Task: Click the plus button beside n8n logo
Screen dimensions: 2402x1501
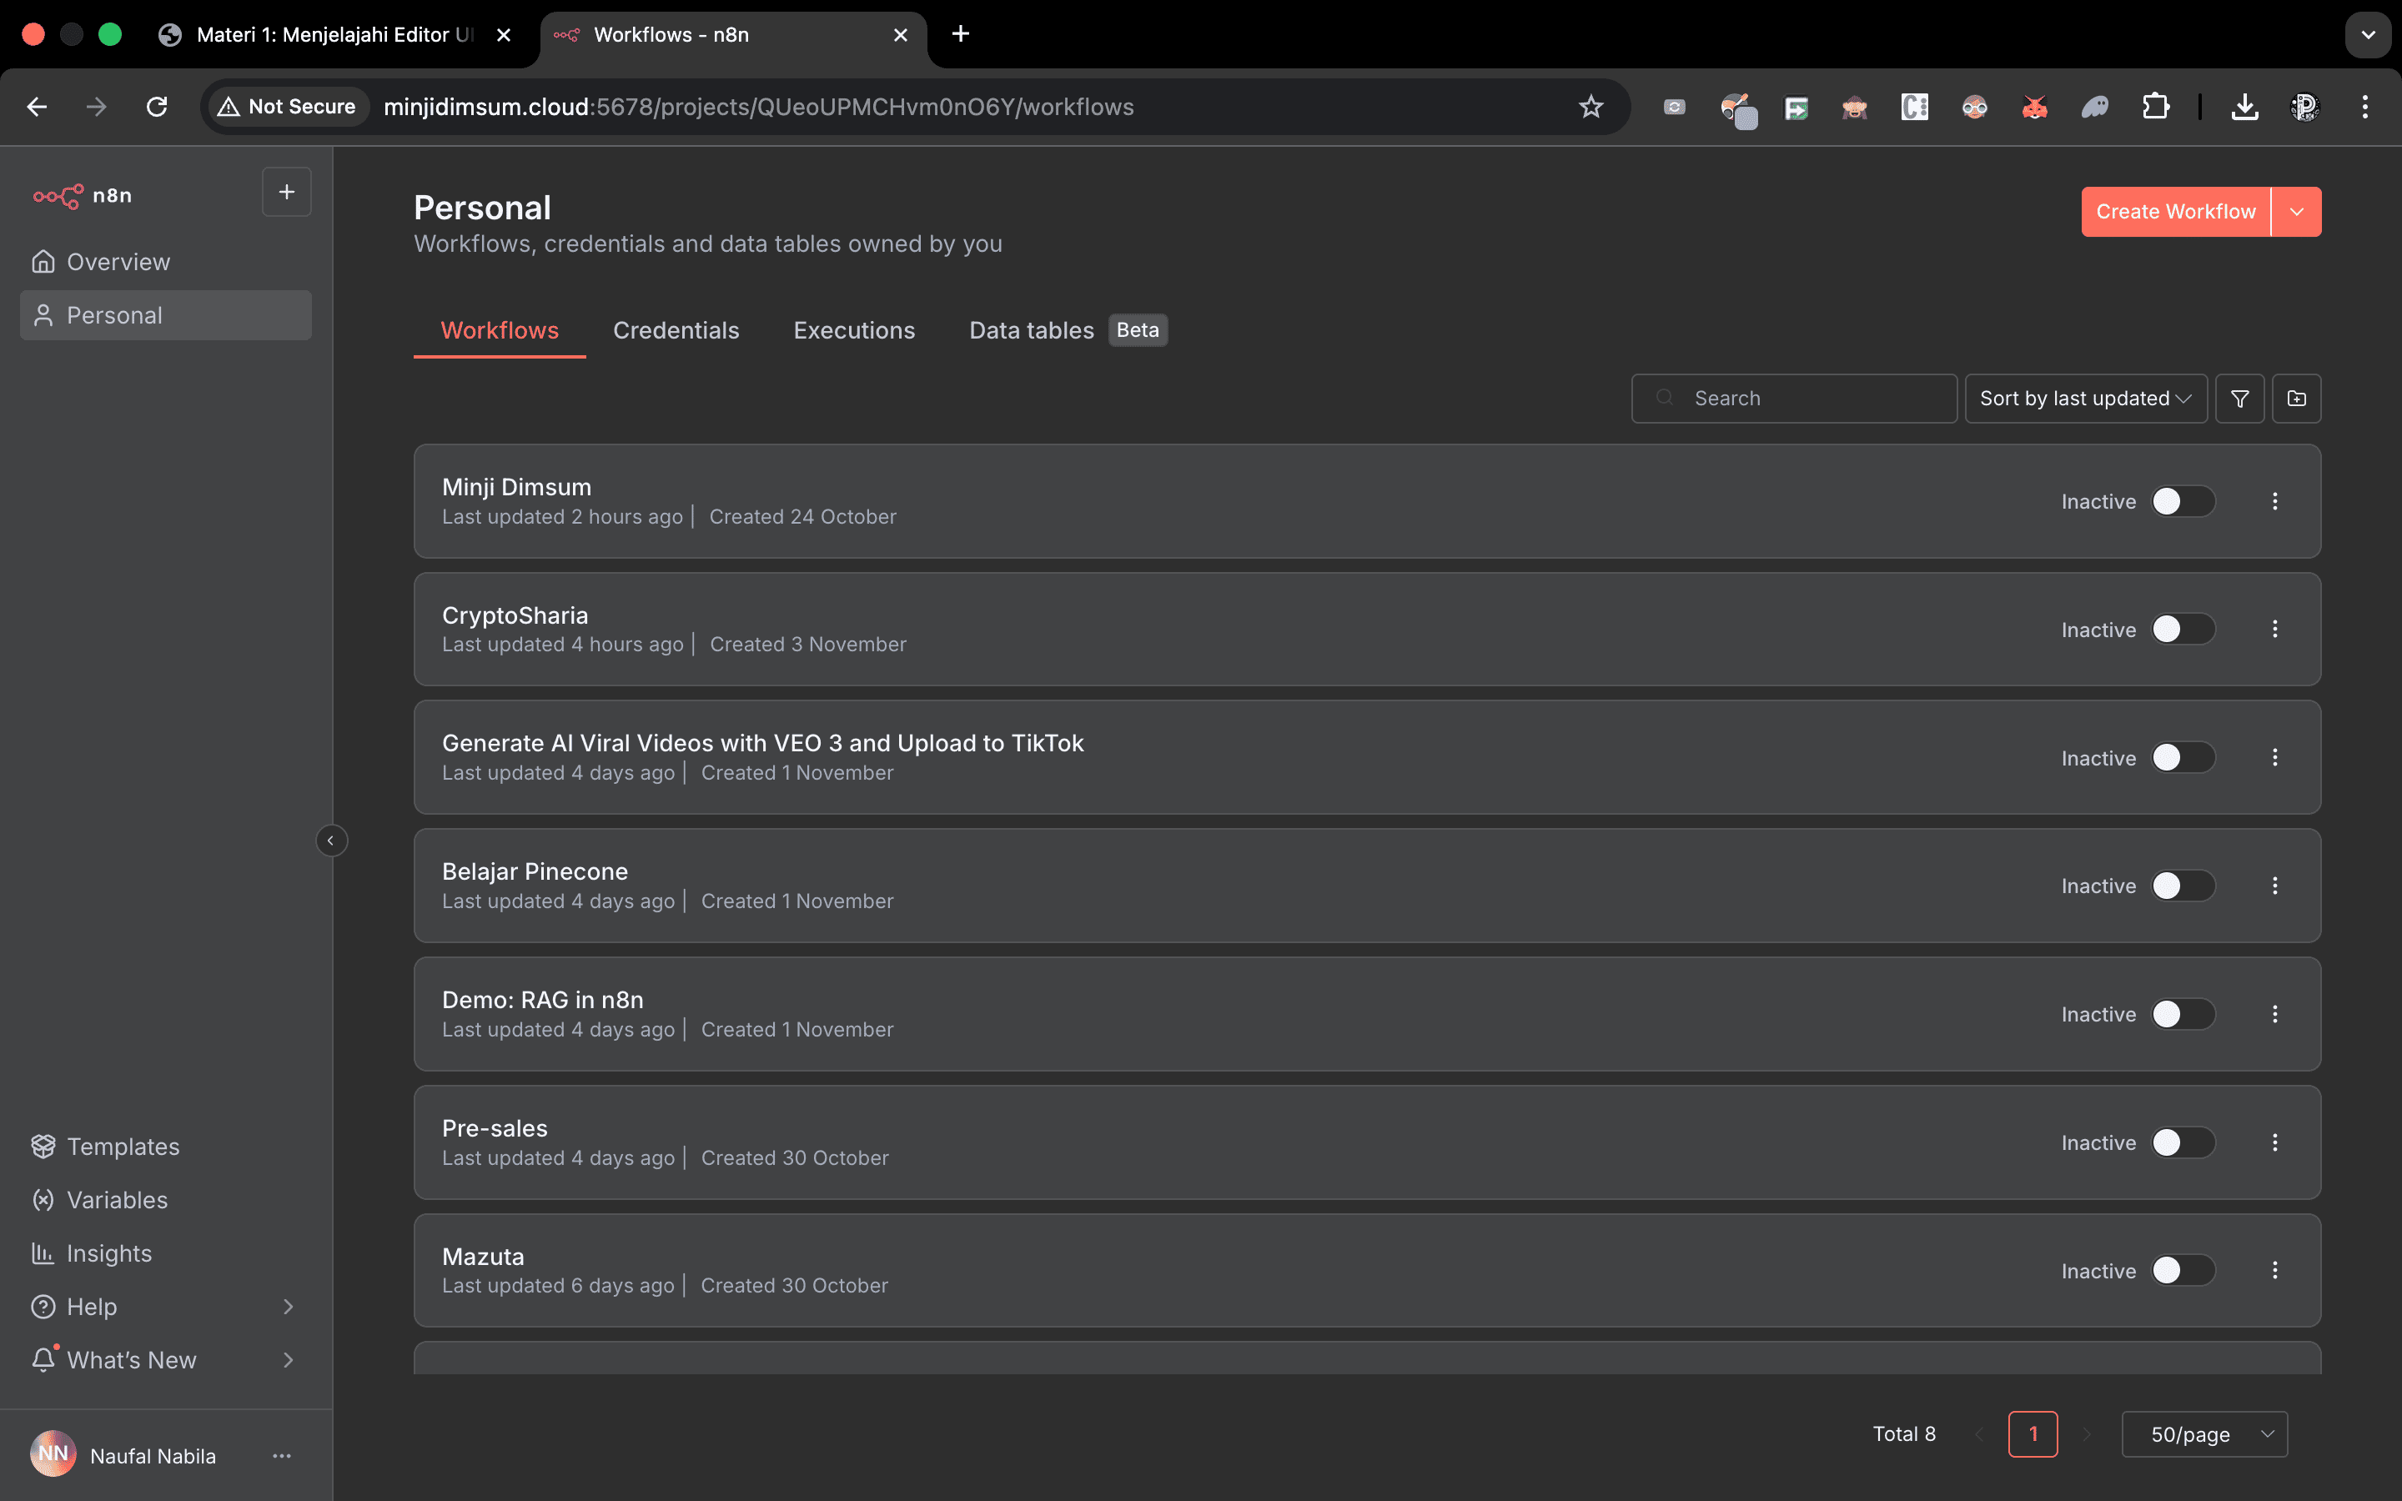Action: (287, 192)
